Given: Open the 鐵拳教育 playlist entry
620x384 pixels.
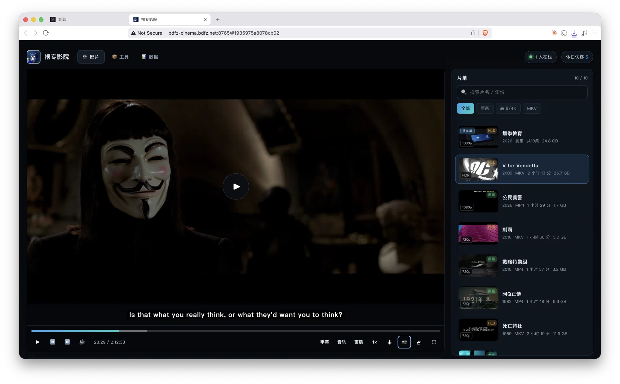Looking at the screenshot, I should point(522,137).
